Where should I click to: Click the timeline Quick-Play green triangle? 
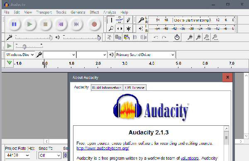tap(9, 63)
